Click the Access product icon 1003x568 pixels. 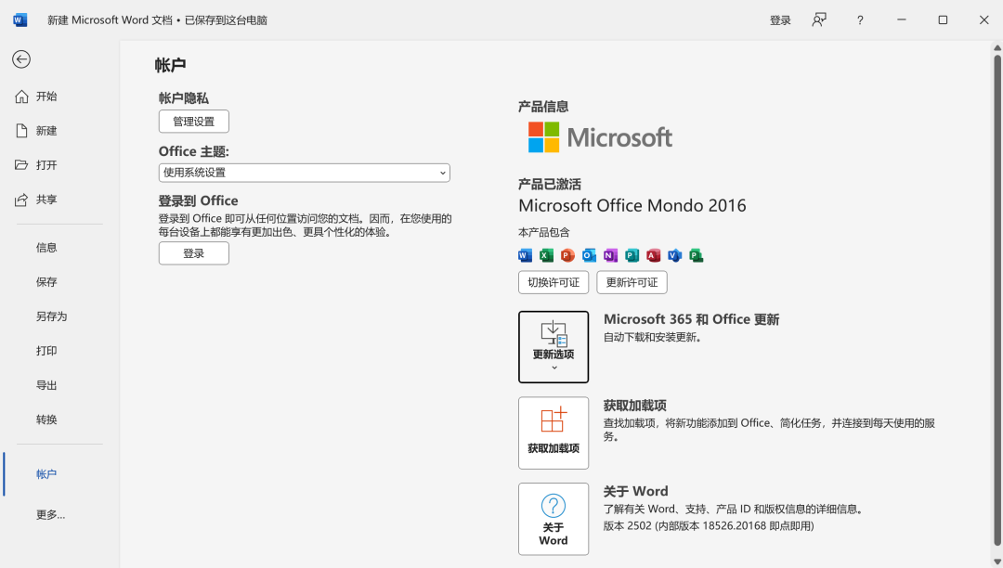(x=653, y=255)
